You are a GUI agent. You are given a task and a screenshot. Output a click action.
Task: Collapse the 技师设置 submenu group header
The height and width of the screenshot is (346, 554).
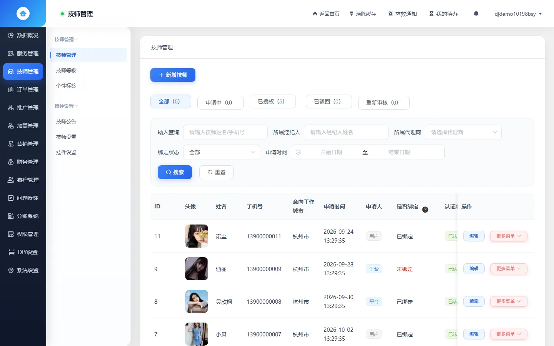(x=66, y=106)
